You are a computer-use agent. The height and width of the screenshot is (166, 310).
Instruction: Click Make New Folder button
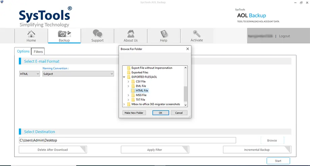(x=134, y=113)
